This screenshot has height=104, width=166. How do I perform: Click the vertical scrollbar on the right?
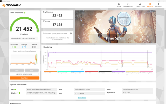(165, 29)
